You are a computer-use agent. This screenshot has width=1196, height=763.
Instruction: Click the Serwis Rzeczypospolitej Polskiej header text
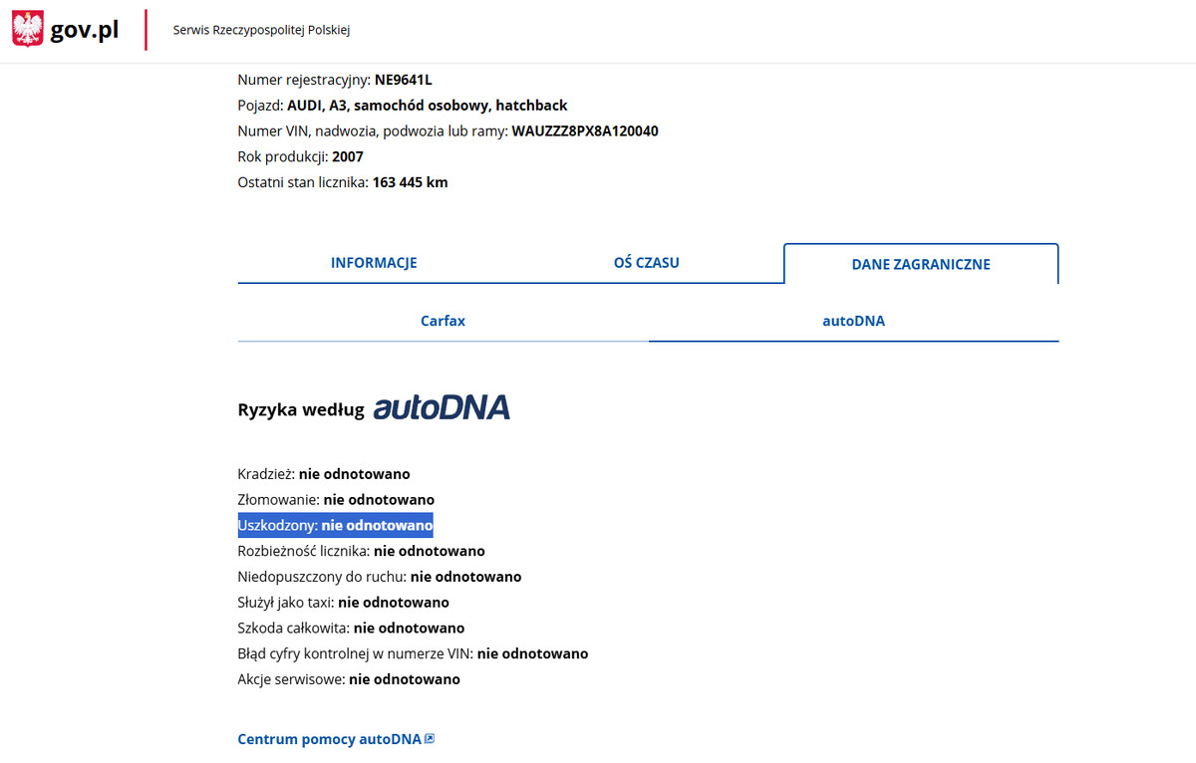point(261,30)
